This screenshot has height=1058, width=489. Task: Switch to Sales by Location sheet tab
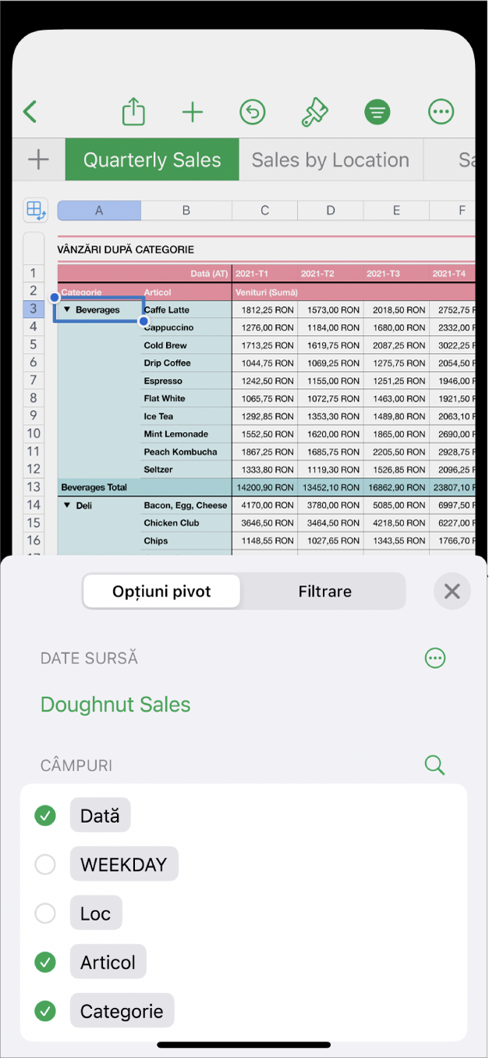[331, 160]
